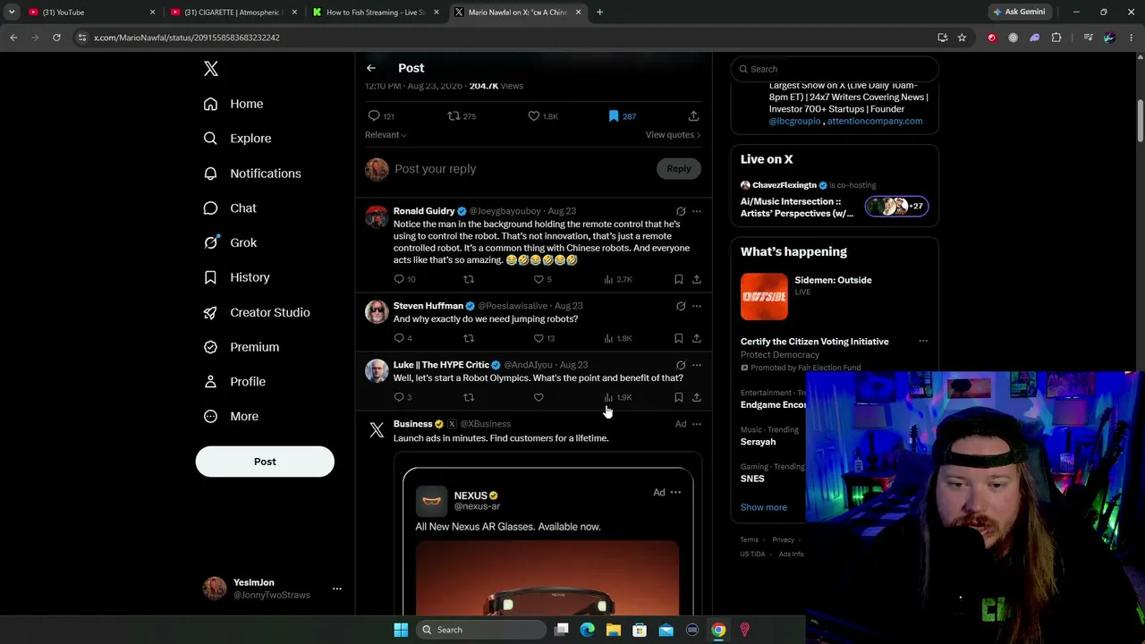Share Luke's Robot Olympics reply
The image size is (1145, 644).
point(697,398)
